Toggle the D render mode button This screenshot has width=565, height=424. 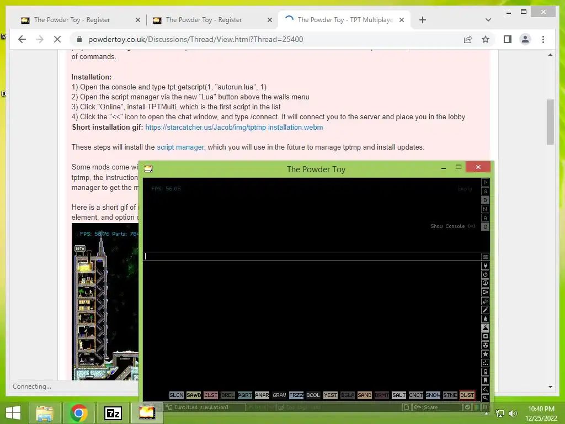485,200
